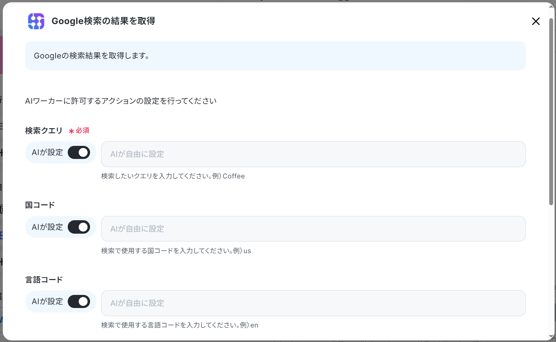Image resolution: width=556 pixels, height=342 pixels.
Task: Click the 言語コード field label
Action: [x=44, y=280]
